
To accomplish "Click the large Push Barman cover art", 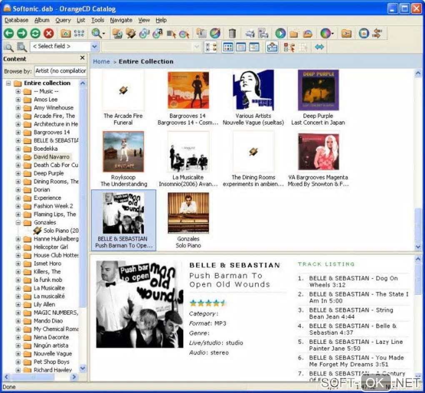I will pos(140,304).
